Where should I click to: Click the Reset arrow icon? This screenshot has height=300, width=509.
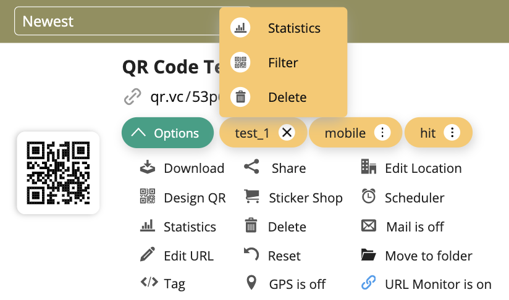[251, 256]
